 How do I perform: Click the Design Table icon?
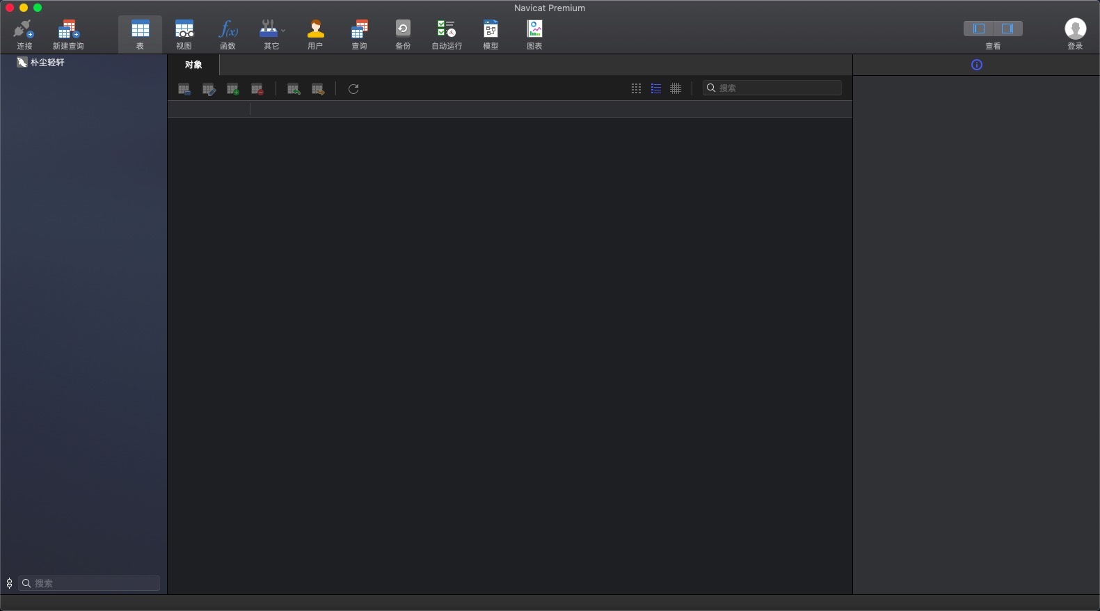[209, 89]
